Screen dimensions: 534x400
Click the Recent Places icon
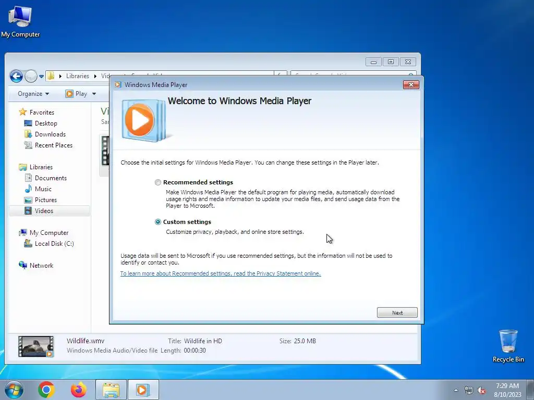tap(28, 145)
